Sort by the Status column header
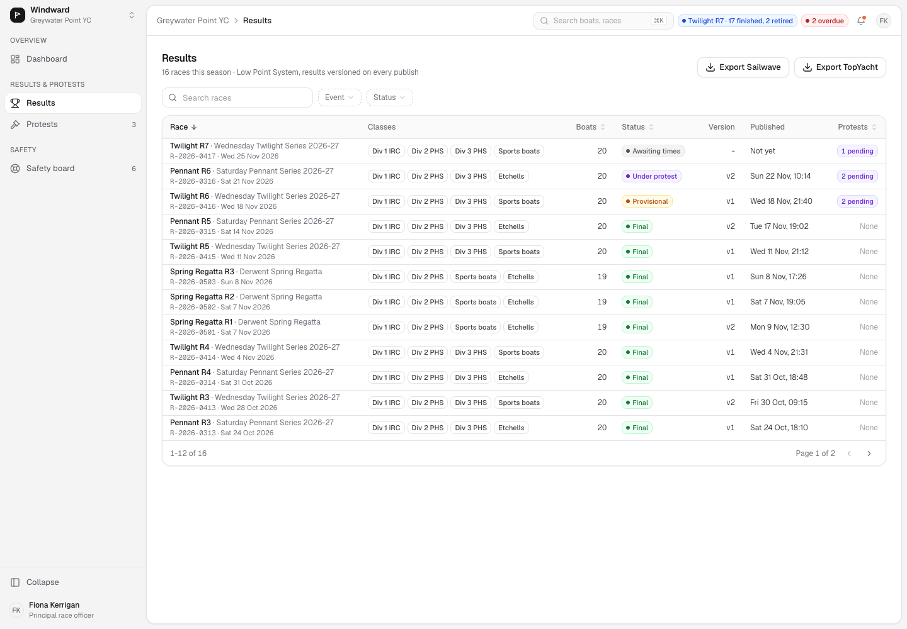 pyautogui.click(x=637, y=127)
